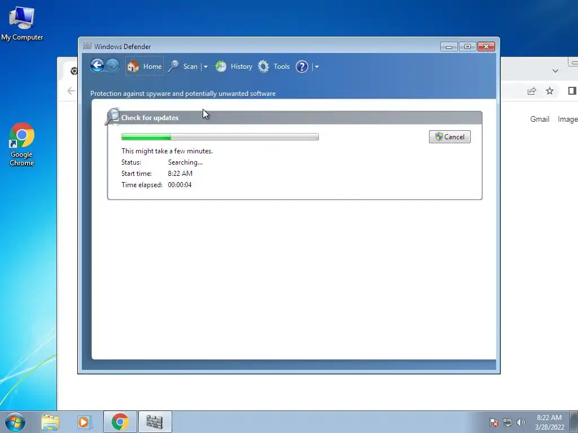578x433 pixels.
Task: Expand the Help options dropdown arrow
Action: [317, 67]
